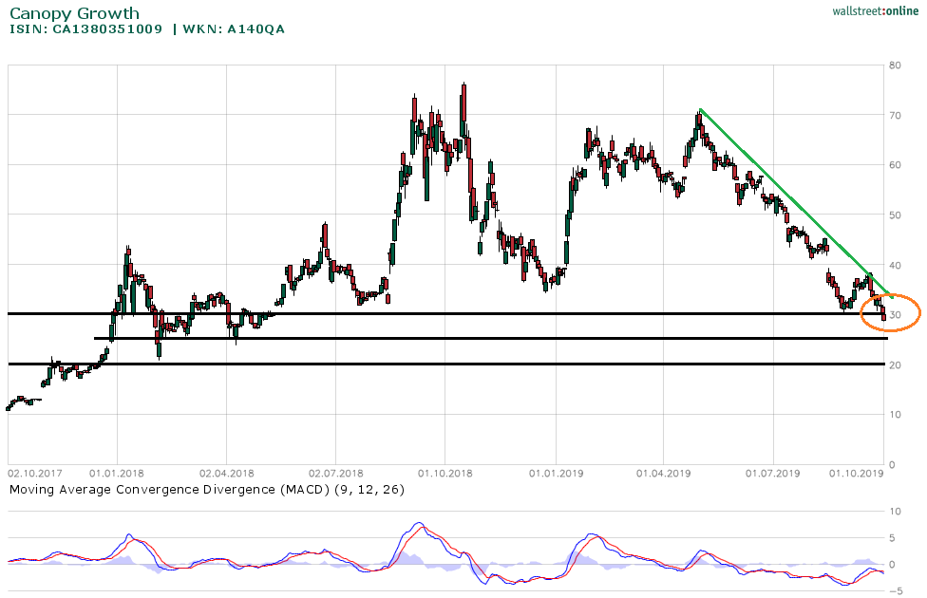Click the "01.10.2019" date label
Viewport: 927px width, 598px height.
click(x=856, y=474)
